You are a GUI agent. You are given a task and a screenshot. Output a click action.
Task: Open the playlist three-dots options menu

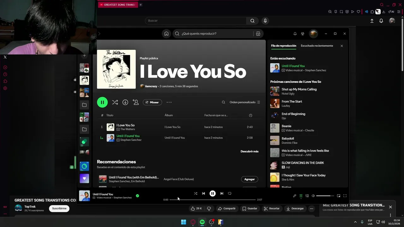(x=169, y=102)
